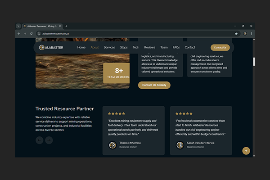Go to the Reviews nav link
The image size is (270, 180).
click(150, 47)
